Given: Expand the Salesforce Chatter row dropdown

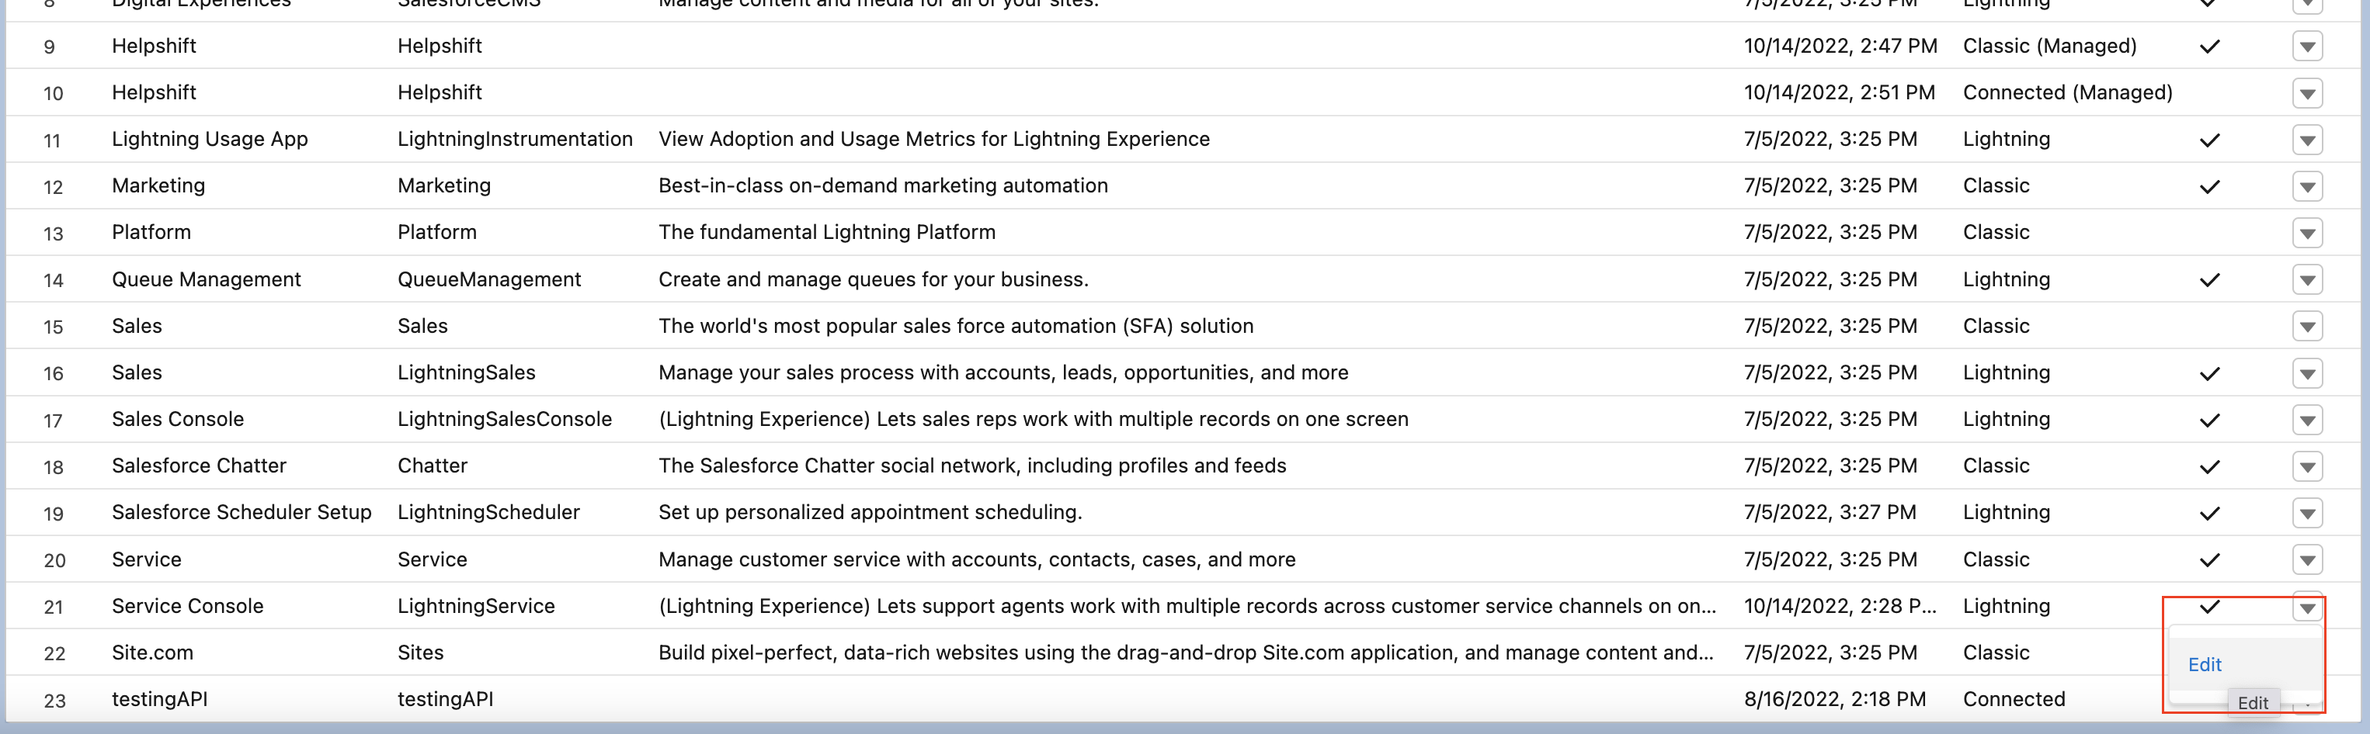Looking at the screenshot, I should click(2306, 466).
